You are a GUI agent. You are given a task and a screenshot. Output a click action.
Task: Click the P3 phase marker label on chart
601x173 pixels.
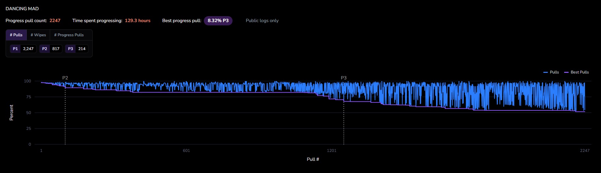(x=344, y=78)
